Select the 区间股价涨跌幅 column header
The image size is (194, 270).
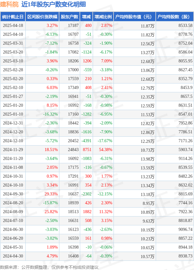point(42,17)
